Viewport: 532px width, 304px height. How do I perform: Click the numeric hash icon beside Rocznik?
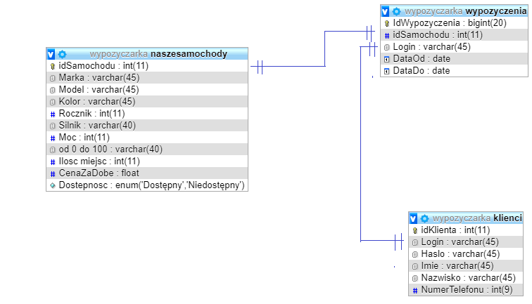coord(53,114)
